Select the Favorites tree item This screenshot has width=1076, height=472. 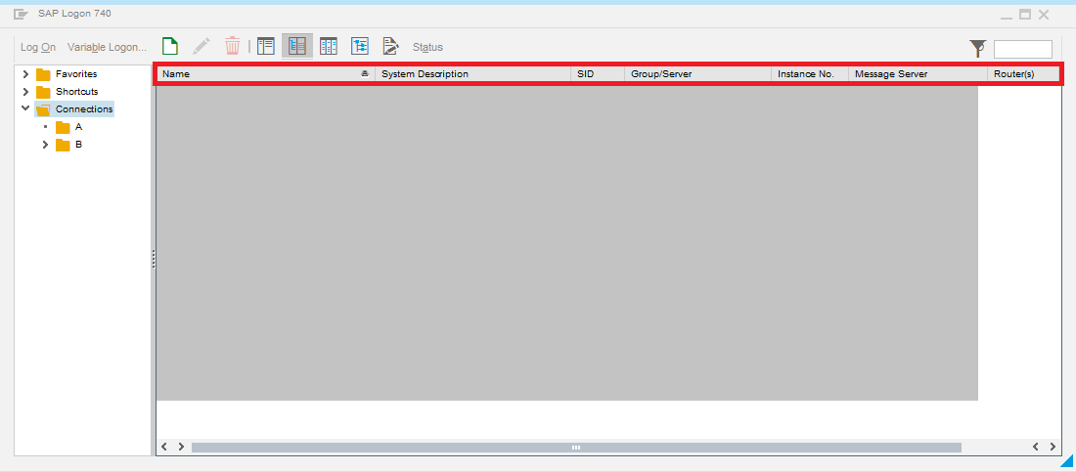tap(76, 74)
